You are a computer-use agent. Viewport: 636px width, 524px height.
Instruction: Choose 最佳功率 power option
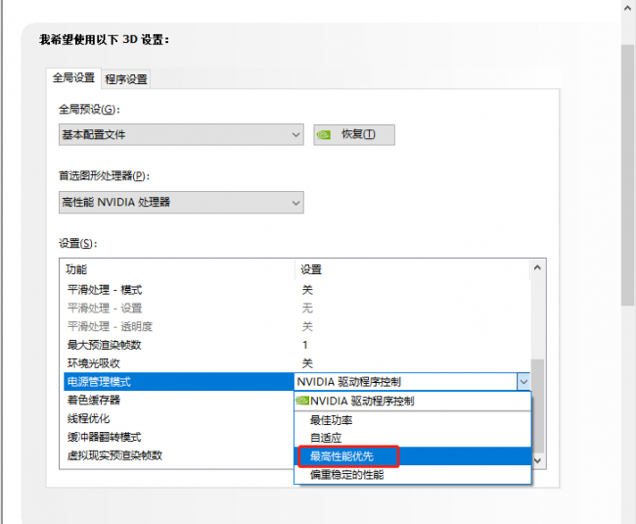coord(413,420)
